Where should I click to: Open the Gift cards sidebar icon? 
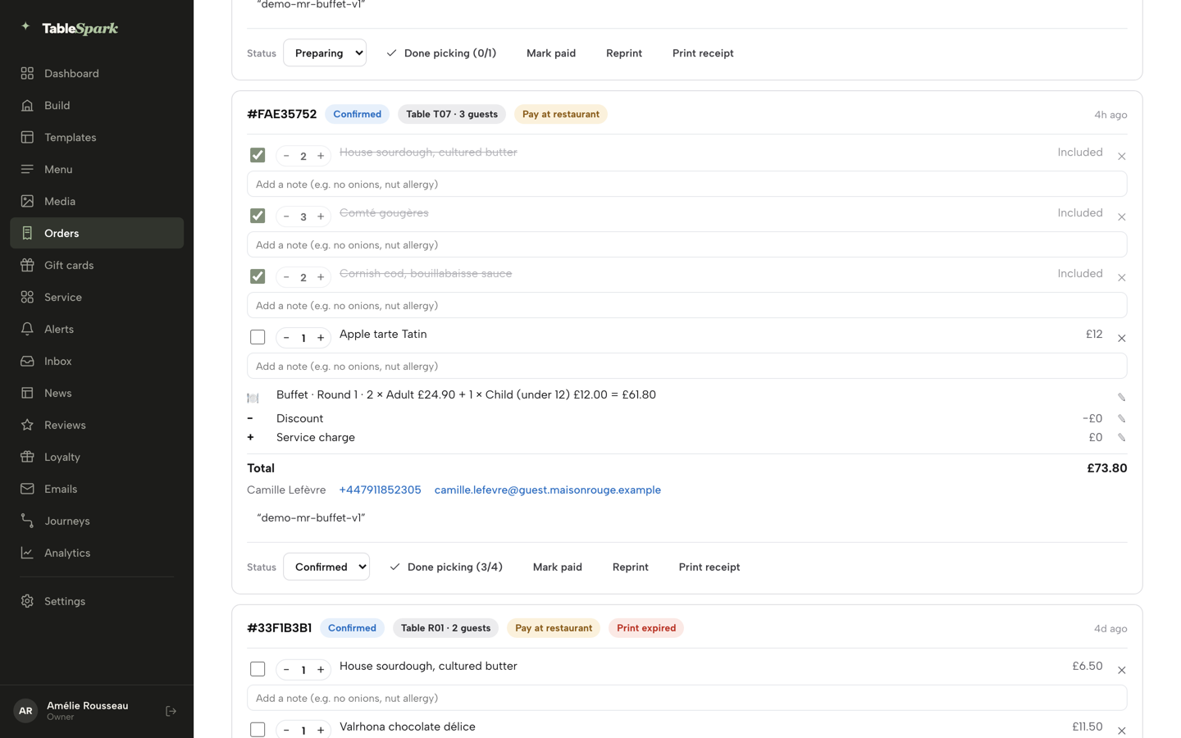pyautogui.click(x=27, y=265)
